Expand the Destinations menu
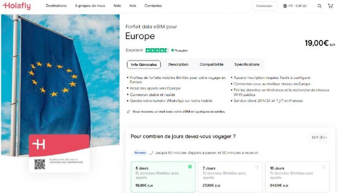 (56, 6)
